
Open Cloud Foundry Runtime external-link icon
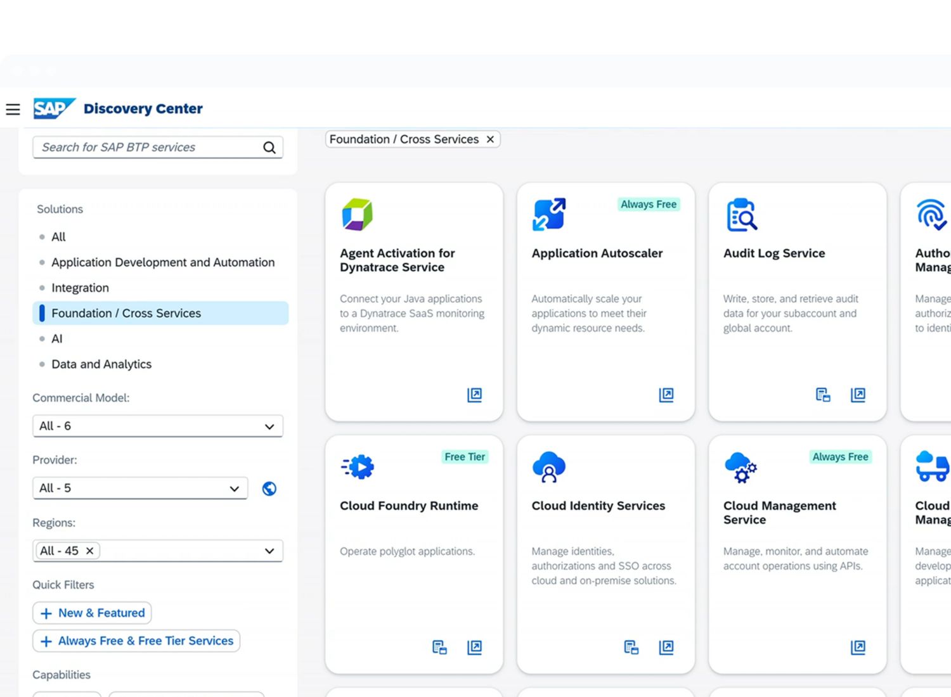pos(475,647)
